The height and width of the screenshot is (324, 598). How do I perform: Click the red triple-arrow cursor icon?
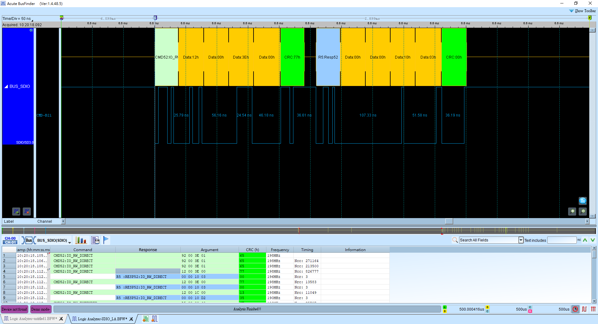[593, 309]
